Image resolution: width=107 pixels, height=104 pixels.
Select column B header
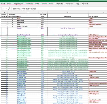point(4,12)
